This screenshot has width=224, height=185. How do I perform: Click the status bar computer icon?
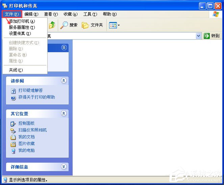[5, 180]
